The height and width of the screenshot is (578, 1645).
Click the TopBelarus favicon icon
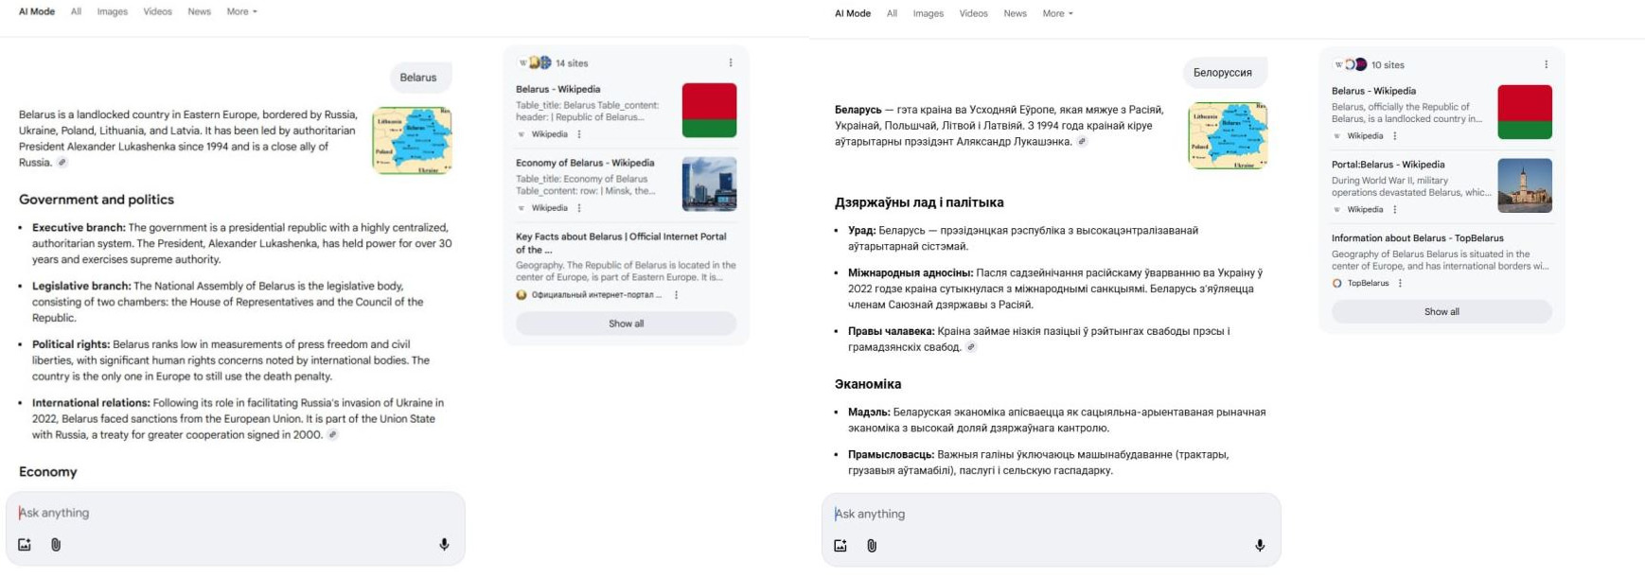point(1337,283)
